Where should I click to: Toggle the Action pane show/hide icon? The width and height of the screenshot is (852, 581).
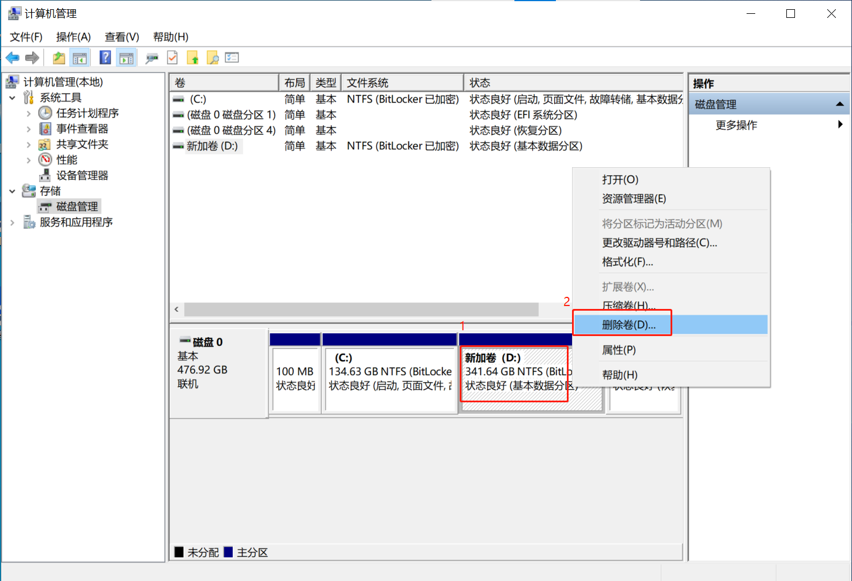[x=126, y=58]
